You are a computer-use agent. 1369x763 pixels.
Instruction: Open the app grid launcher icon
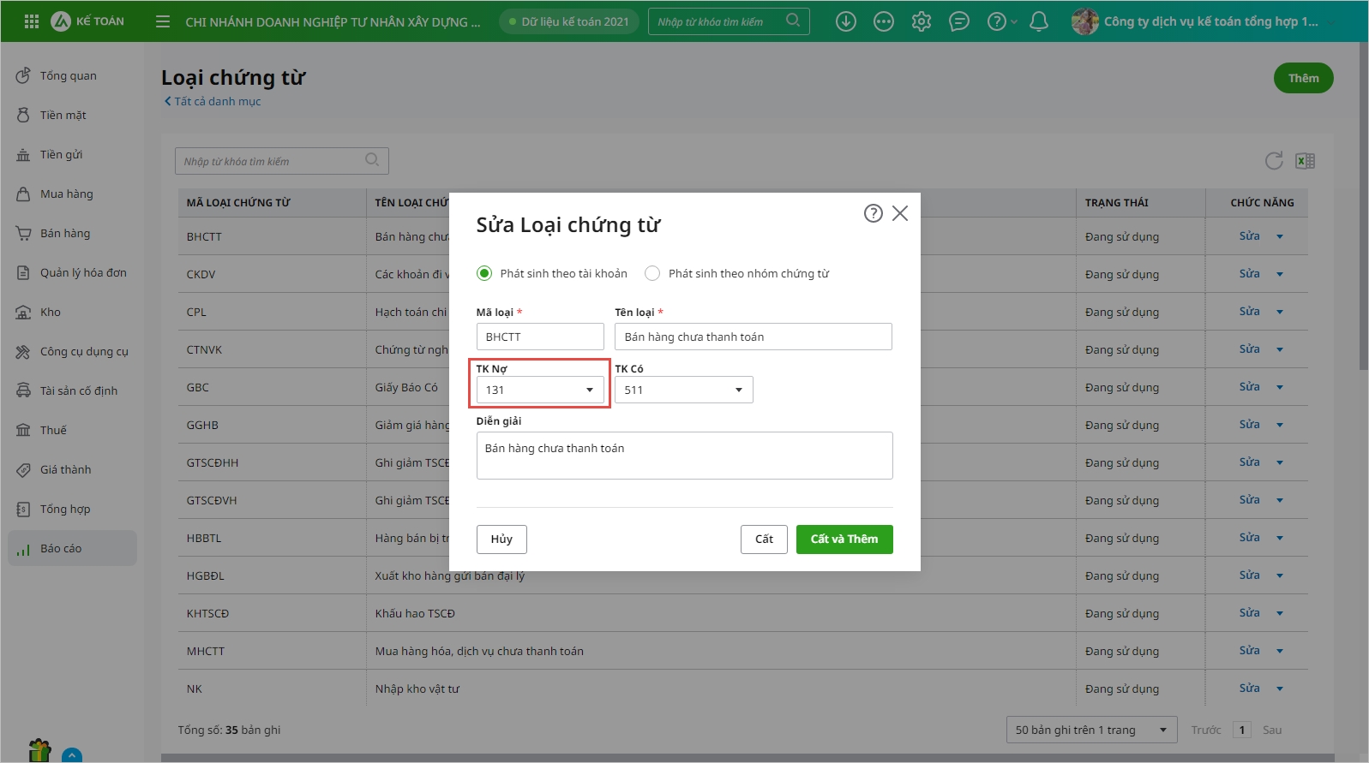[32, 21]
